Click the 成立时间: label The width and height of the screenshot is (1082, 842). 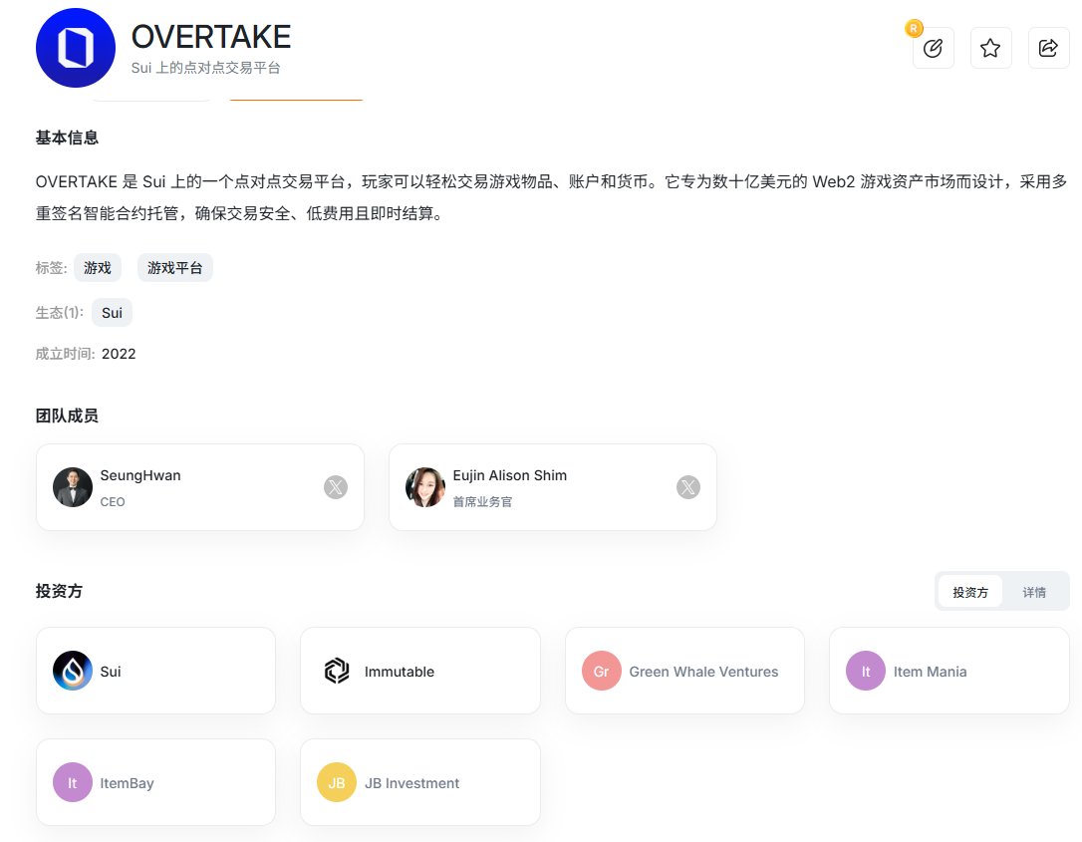pyautogui.click(x=66, y=354)
